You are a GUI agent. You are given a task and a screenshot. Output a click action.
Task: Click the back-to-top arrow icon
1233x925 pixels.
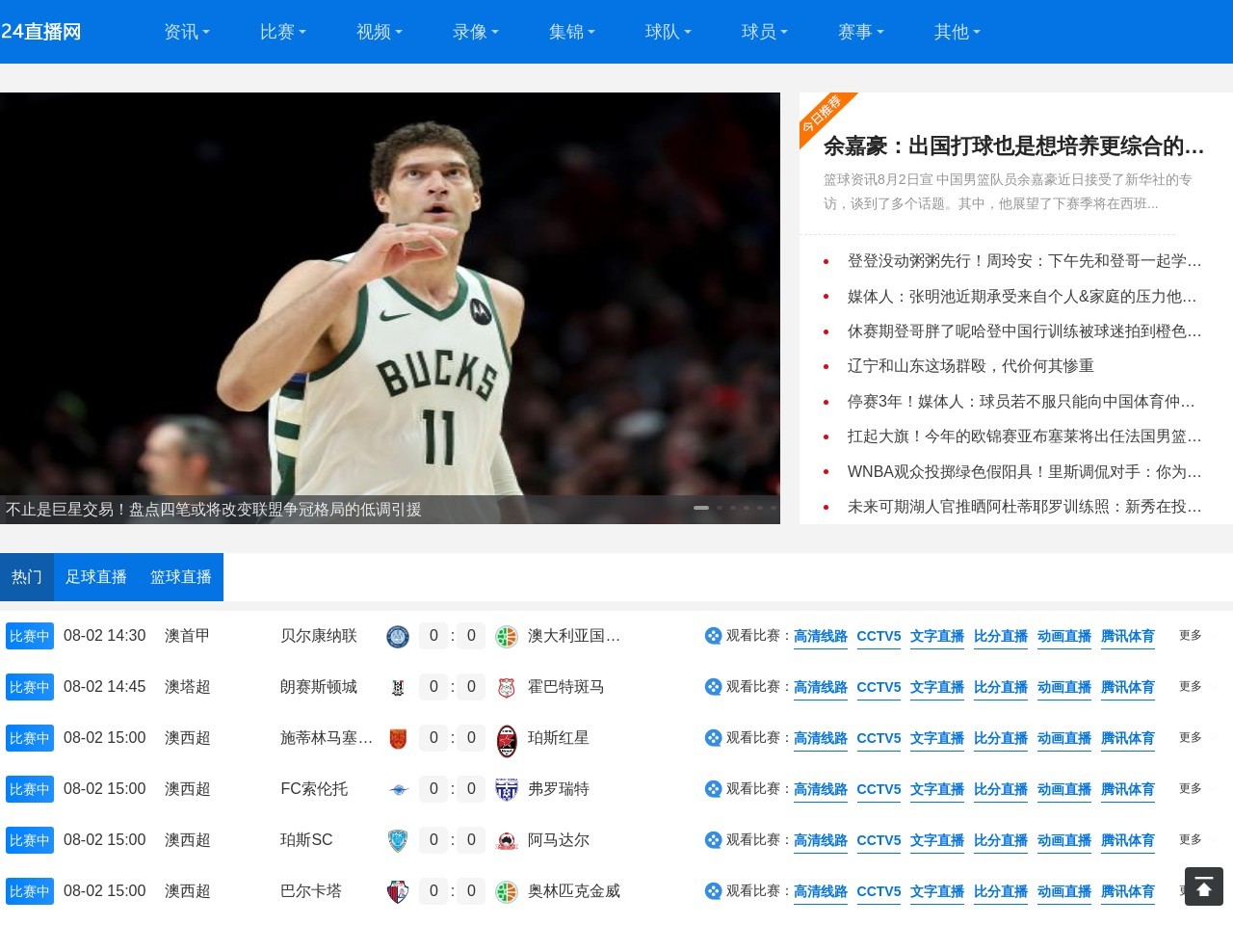point(1204,885)
